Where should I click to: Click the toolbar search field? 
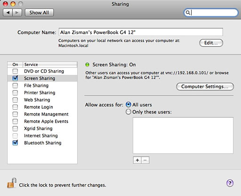click(211, 13)
